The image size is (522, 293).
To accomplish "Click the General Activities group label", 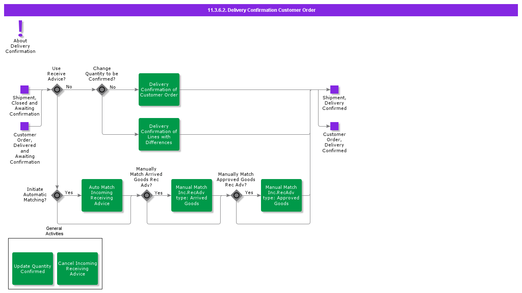I will tap(54, 231).
